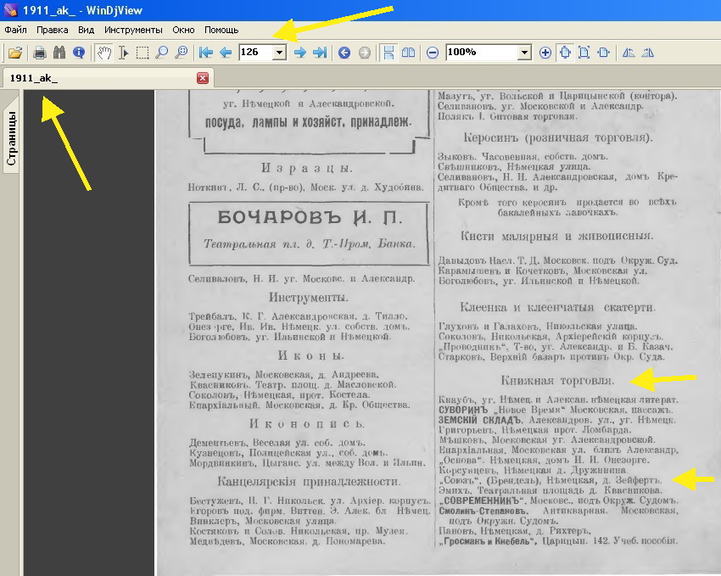Select the 1911_ak_ document tab
The height and width of the screenshot is (576, 721).
tap(108, 78)
